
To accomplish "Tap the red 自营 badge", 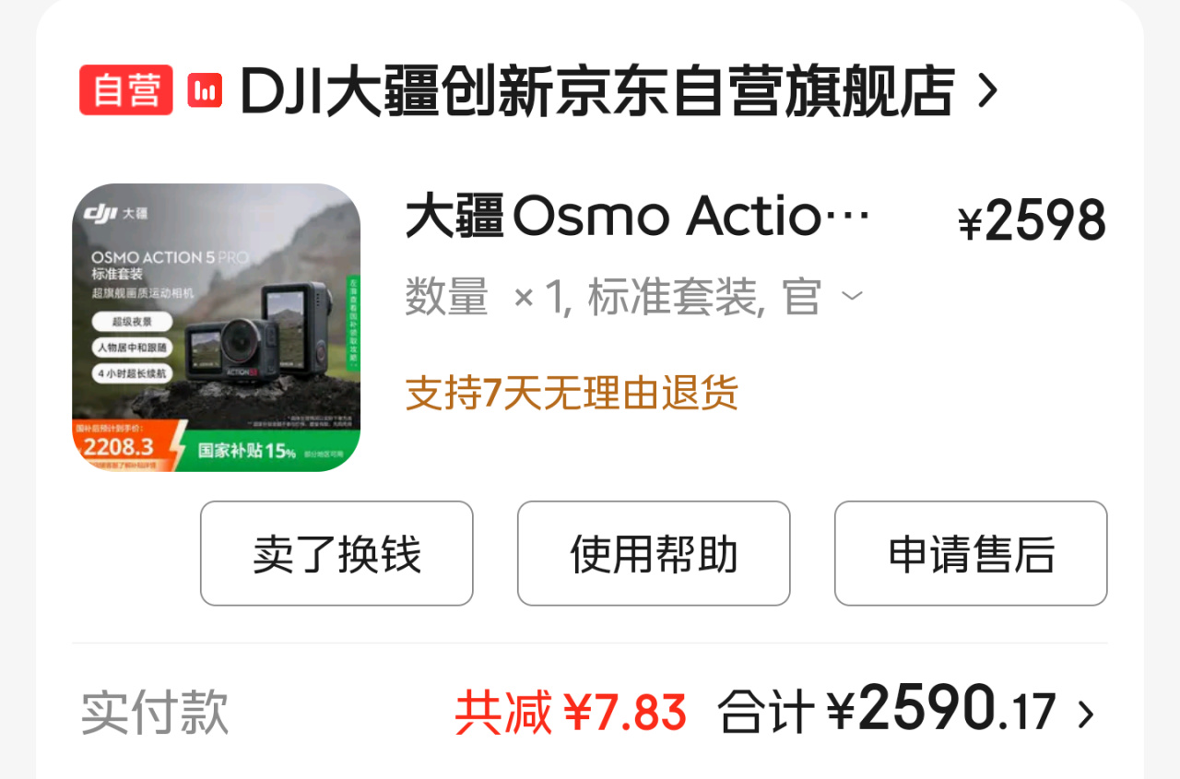I will 126,90.
